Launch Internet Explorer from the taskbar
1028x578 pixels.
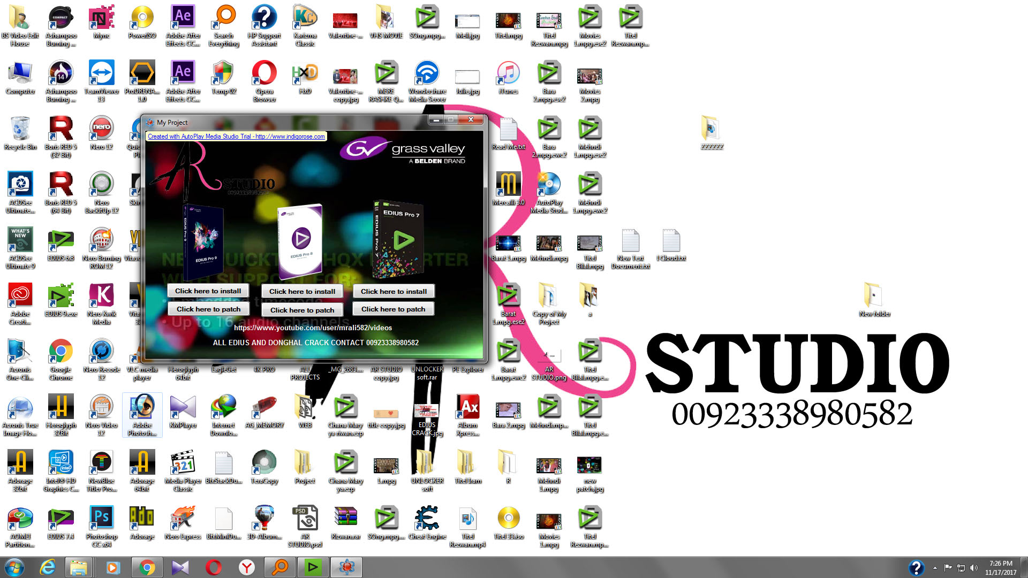point(48,567)
